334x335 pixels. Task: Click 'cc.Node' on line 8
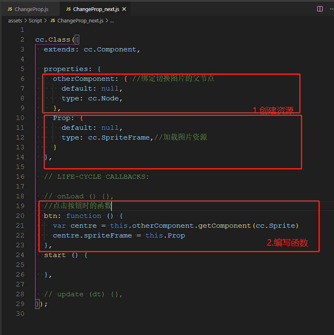[103, 98]
